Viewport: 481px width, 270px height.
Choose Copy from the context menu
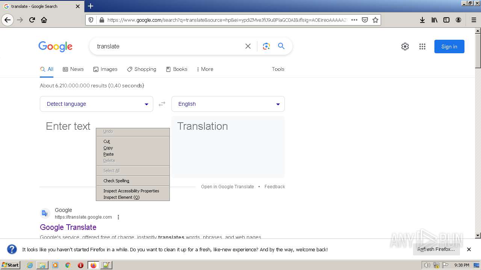[x=133, y=148]
